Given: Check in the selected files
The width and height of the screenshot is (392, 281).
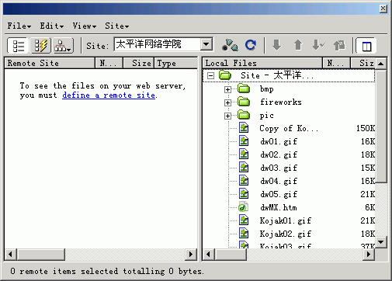Looking at the screenshot, I should (339, 45).
